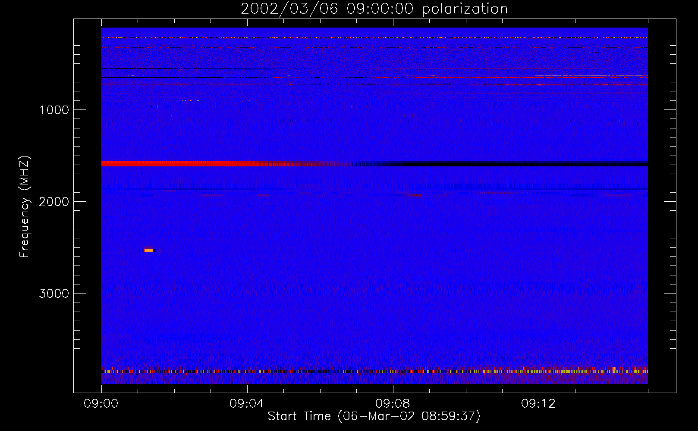Click the 09:12 time axis label
Screen dimensions: 698x431
(538, 404)
